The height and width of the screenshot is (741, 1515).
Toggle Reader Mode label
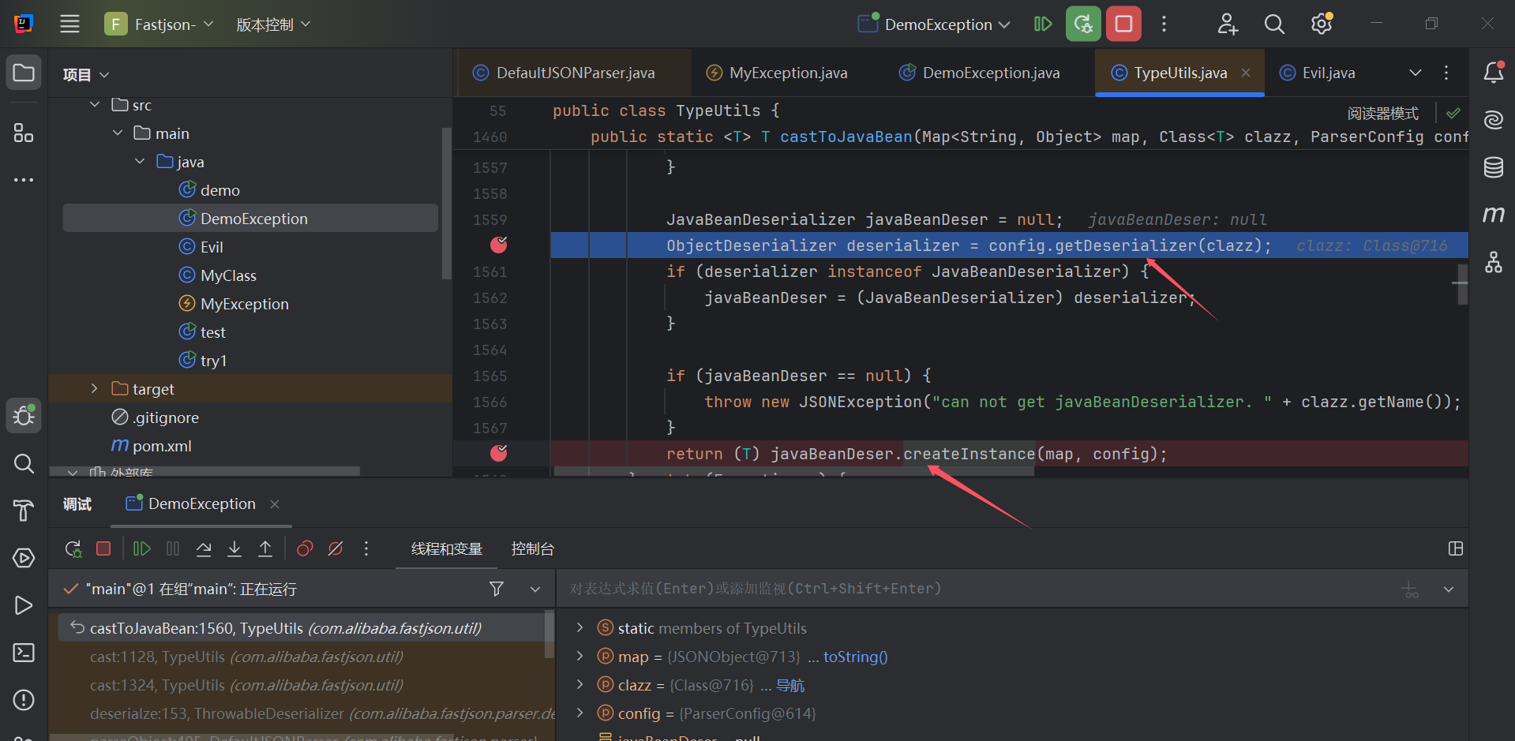coord(1383,113)
